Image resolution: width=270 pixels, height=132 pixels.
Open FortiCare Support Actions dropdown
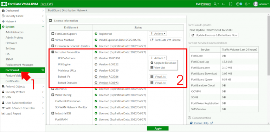[x=158, y=34]
